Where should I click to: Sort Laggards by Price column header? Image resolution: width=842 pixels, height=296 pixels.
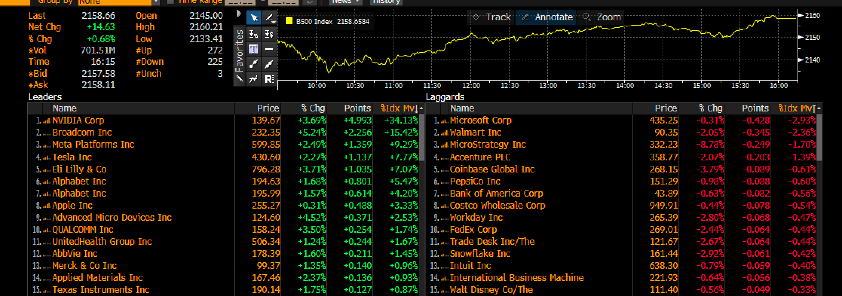(x=655, y=108)
